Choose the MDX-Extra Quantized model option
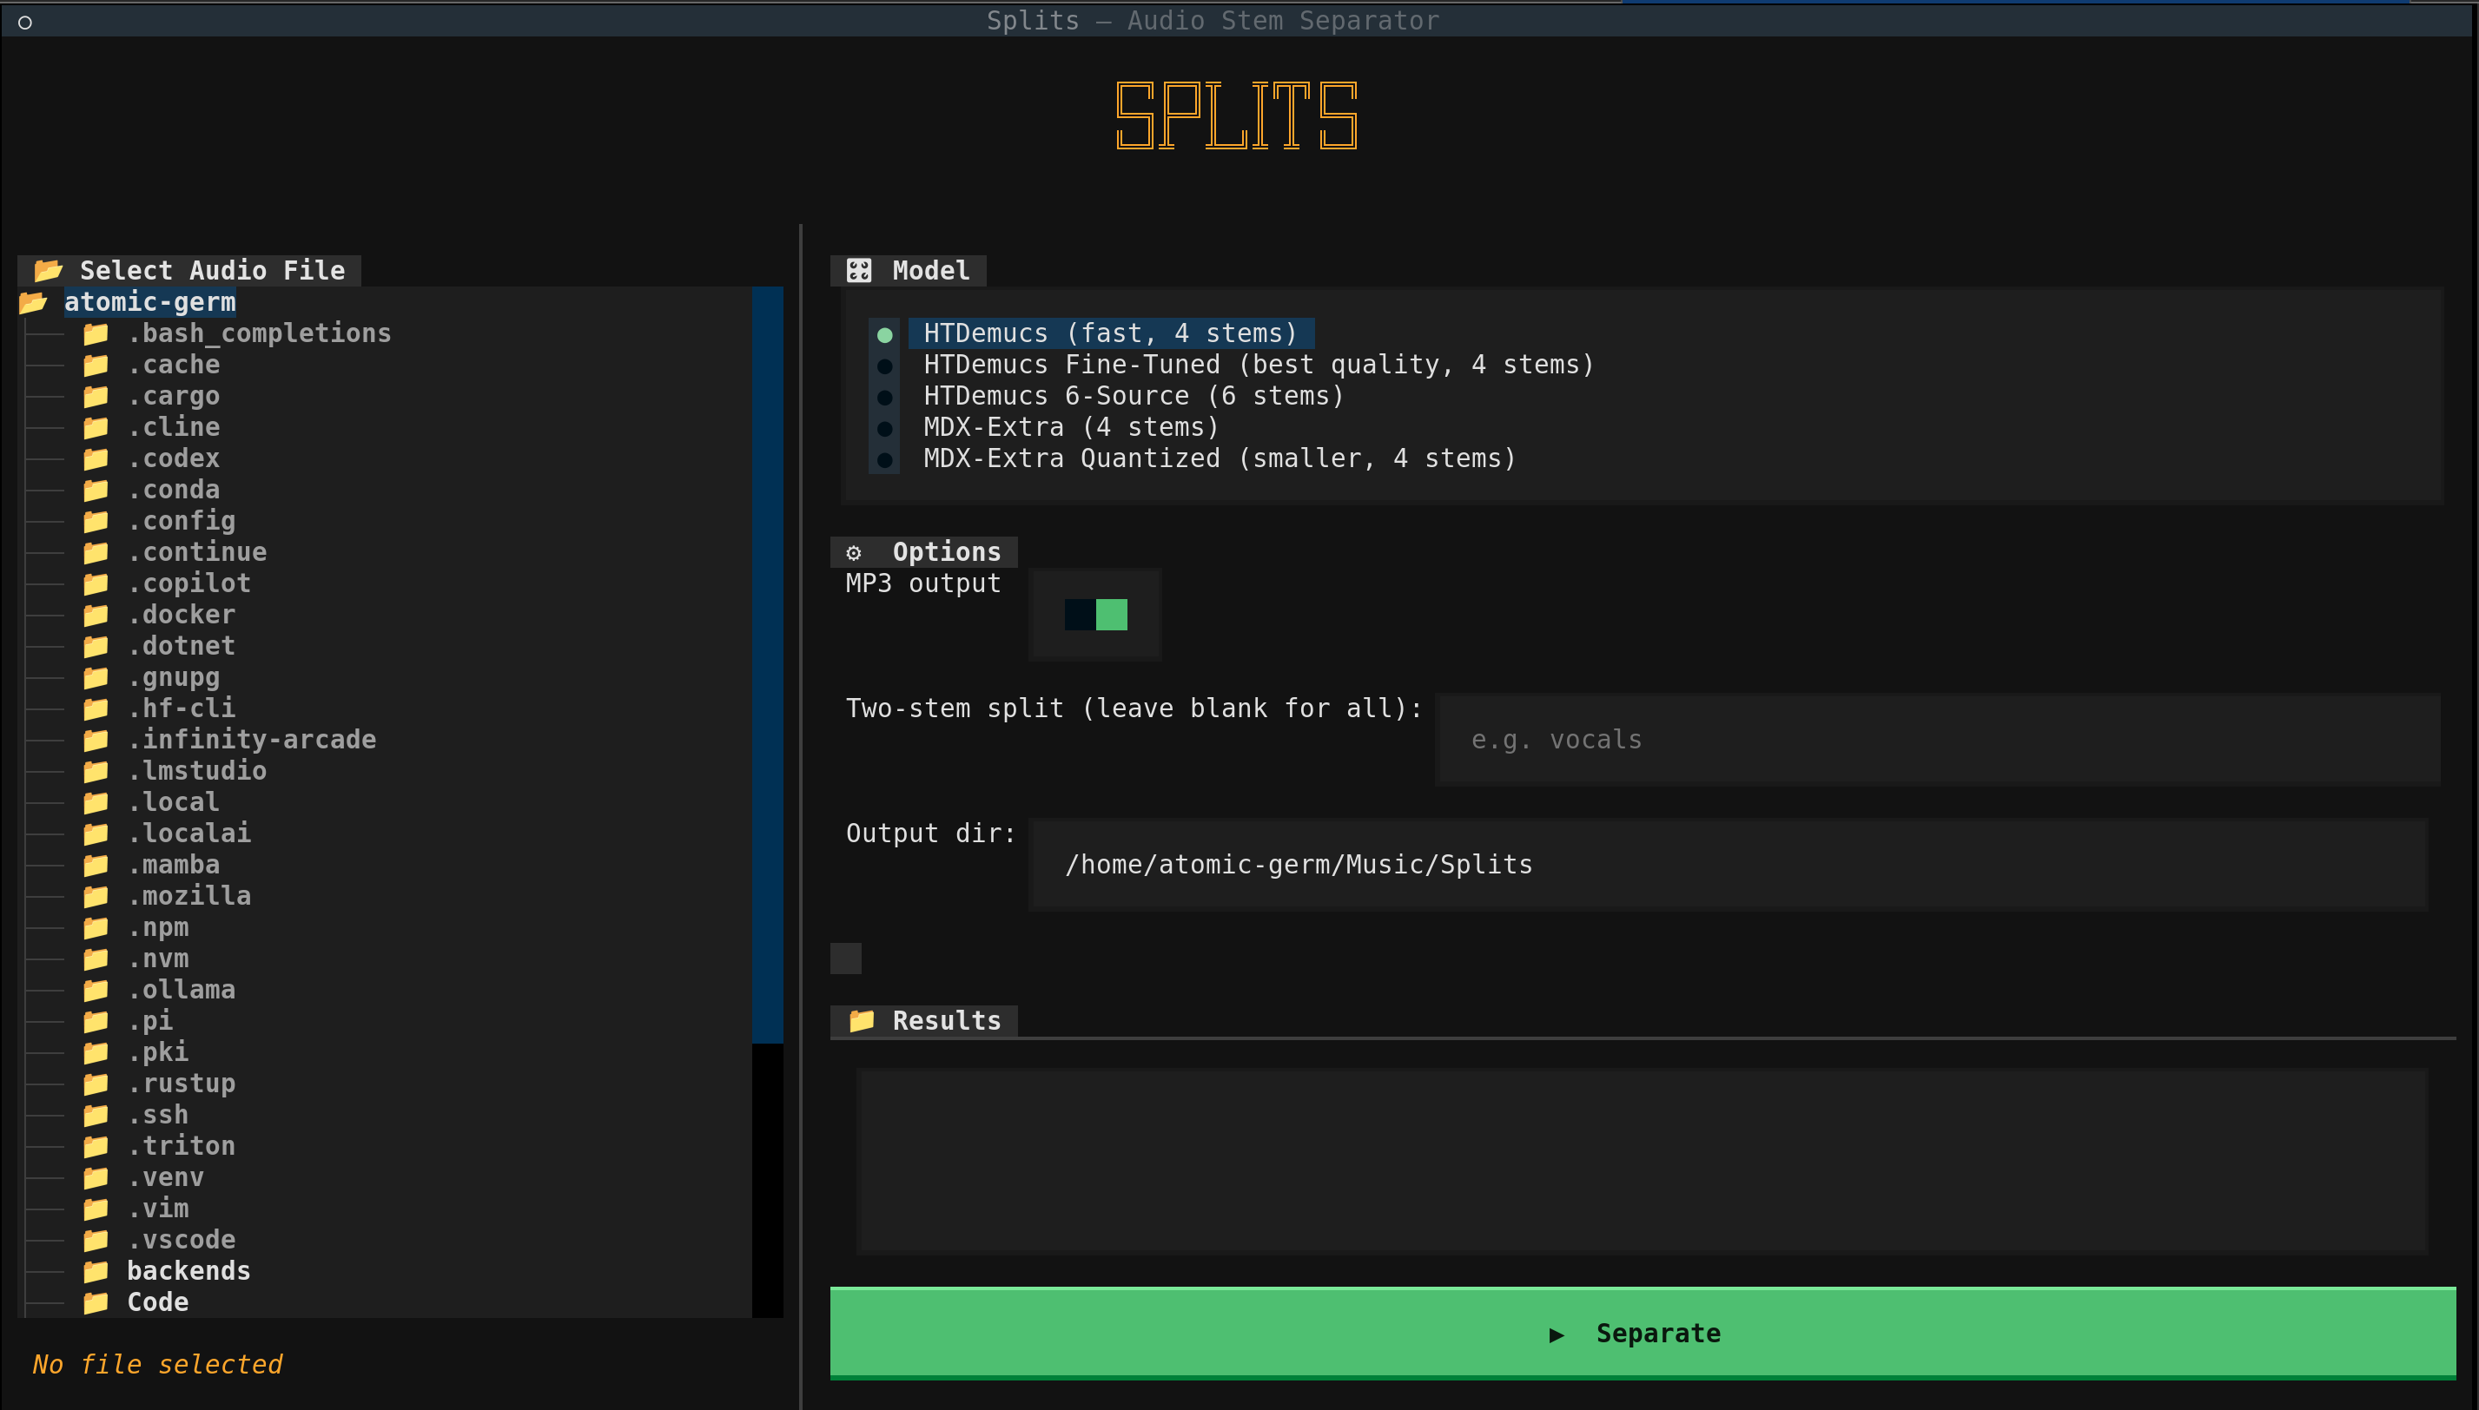This screenshot has height=1410, width=2479. click(1219, 459)
